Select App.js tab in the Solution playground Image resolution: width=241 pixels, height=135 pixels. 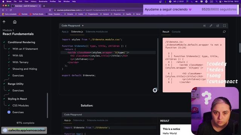coord(67,120)
